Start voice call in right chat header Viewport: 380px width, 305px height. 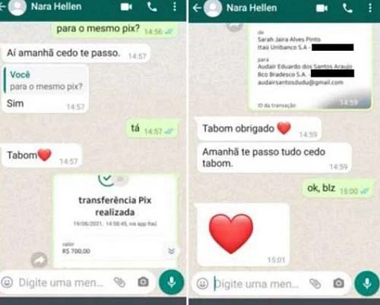pyautogui.click(x=347, y=8)
